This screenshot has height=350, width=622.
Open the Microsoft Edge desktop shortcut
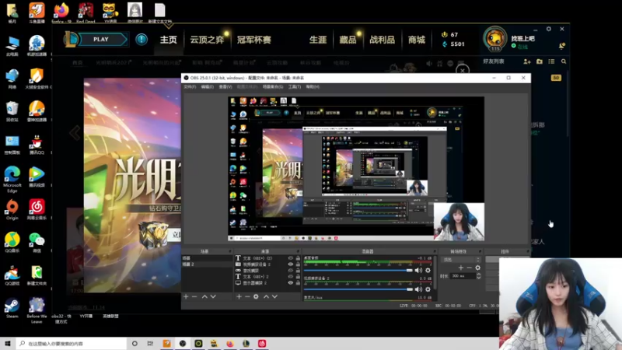click(x=12, y=180)
